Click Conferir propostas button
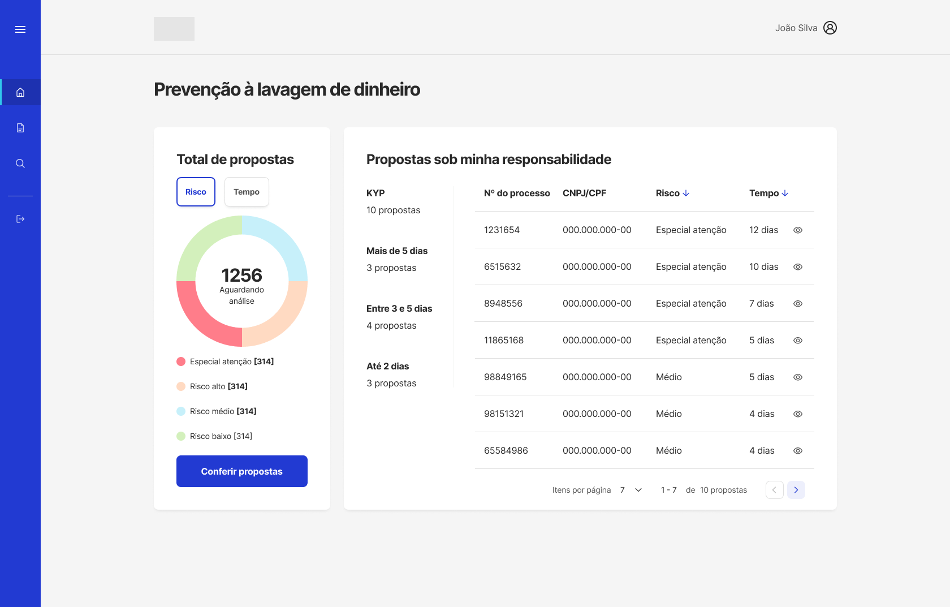Viewport: 950px width, 607px height. (x=241, y=471)
